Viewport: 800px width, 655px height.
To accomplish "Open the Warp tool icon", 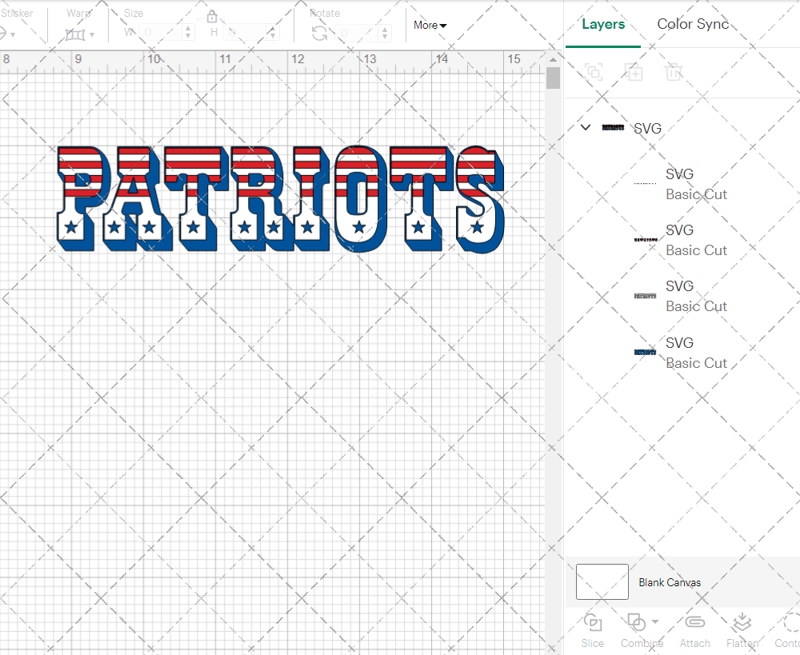I will pyautogui.click(x=75, y=34).
